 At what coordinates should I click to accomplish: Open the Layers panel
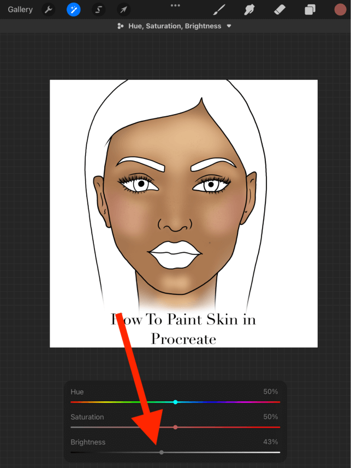click(x=310, y=10)
